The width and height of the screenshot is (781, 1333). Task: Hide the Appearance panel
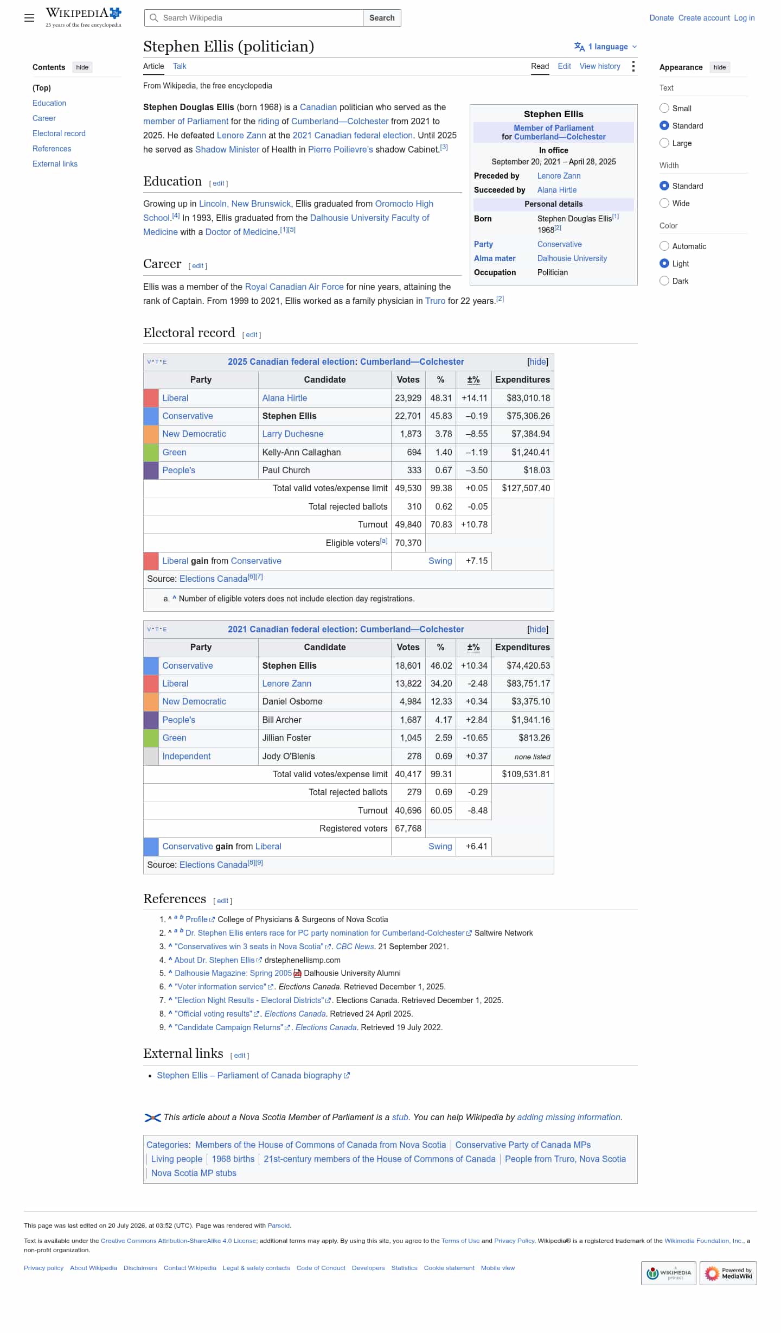[x=720, y=67]
